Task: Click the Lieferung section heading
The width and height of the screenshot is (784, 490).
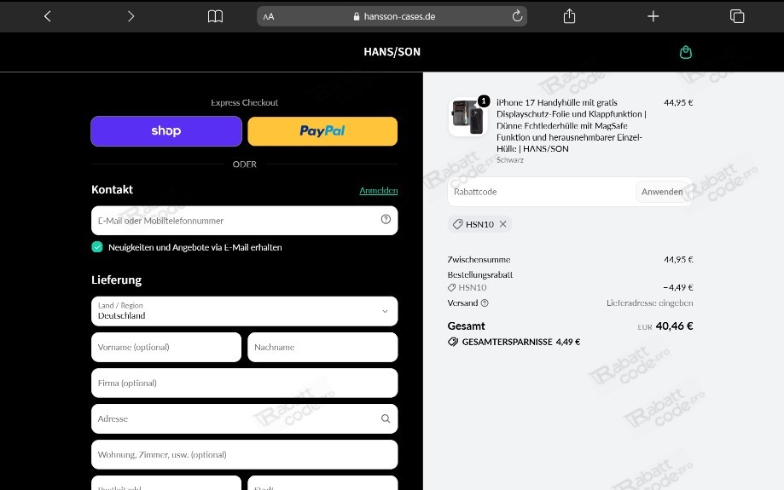Action: pos(117,280)
